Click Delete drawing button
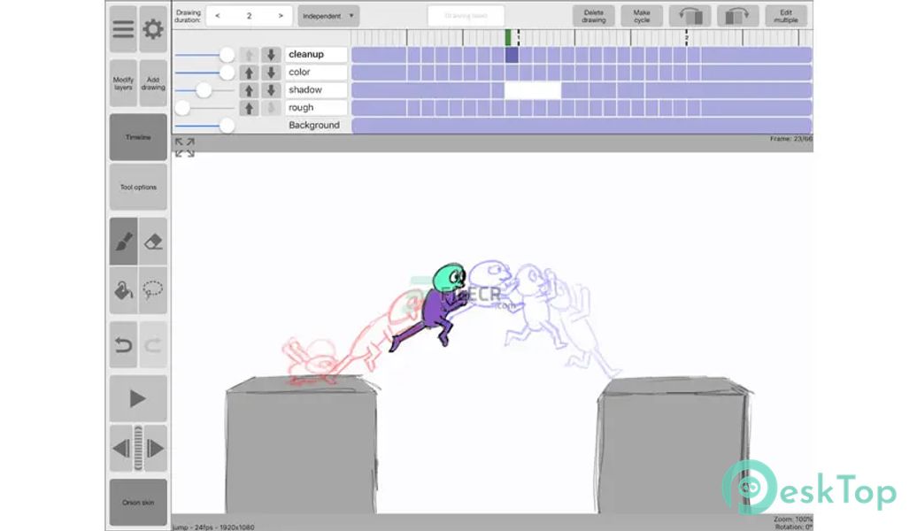 click(x=594, y=17)
